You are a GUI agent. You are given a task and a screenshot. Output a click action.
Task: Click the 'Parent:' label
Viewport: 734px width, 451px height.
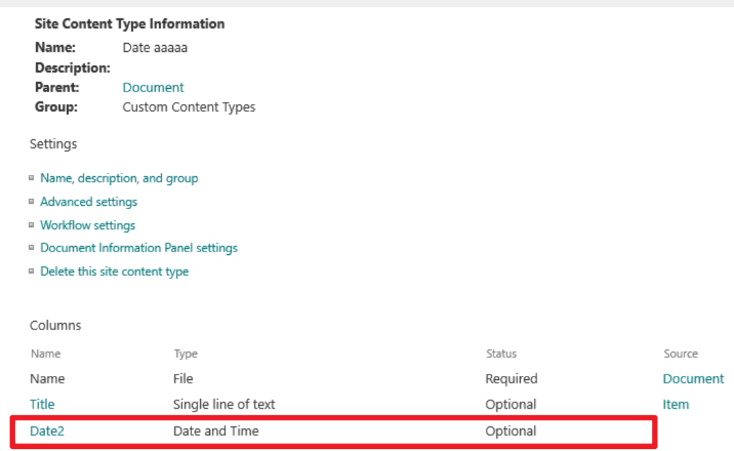click(x=57, y=87)
